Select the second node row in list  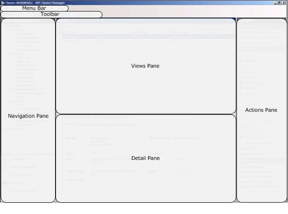click(146, 41)
